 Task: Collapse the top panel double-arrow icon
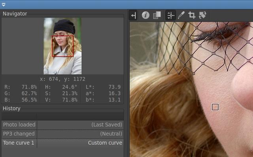[4, 4]
